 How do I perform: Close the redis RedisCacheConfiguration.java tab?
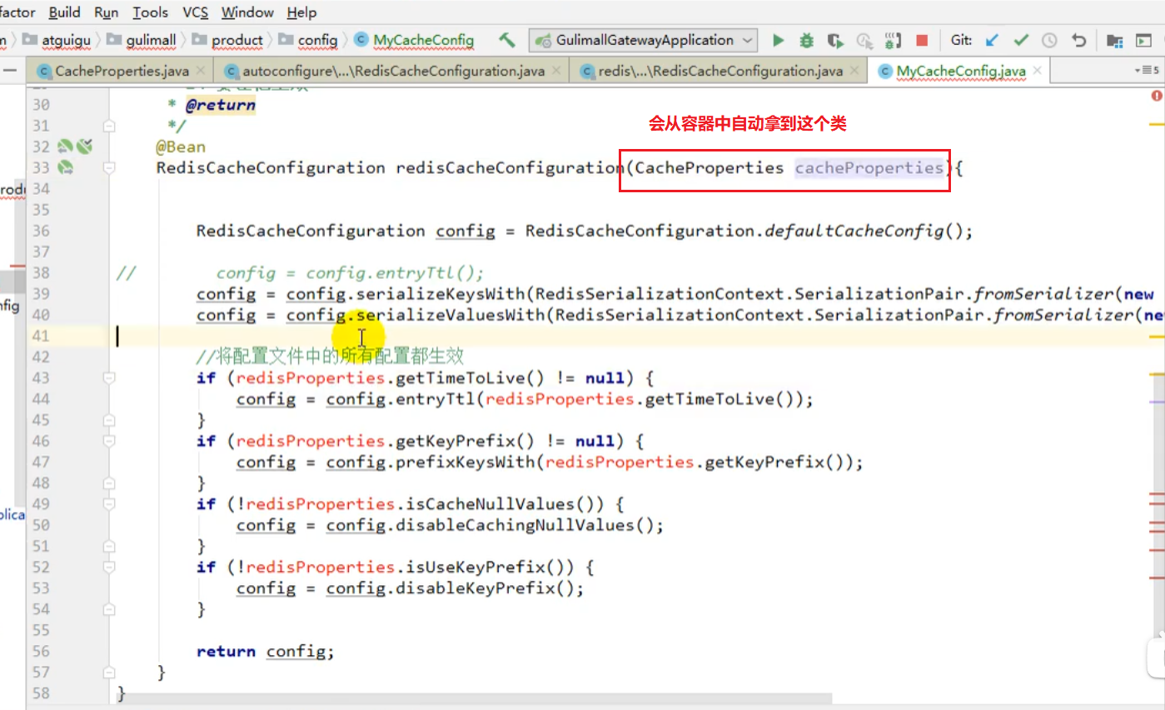click(x=854, y=72)
